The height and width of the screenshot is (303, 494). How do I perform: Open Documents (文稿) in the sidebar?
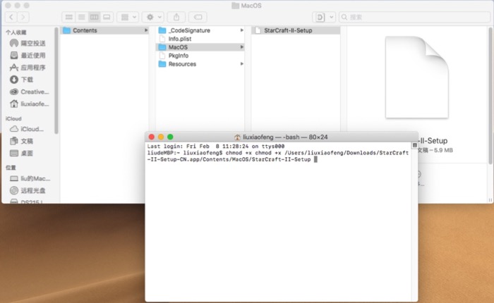(21, 141)
